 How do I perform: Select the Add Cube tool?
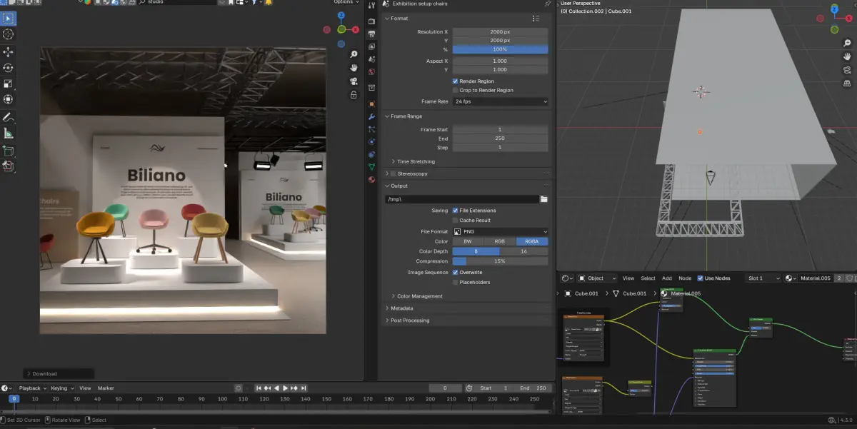pos(8,151)
